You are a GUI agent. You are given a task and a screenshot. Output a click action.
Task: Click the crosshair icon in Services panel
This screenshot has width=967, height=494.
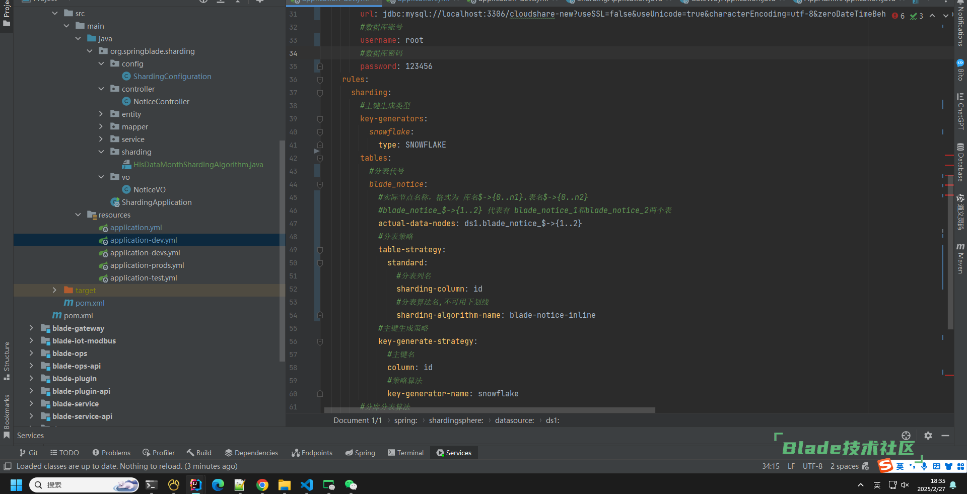pos(906,436)
